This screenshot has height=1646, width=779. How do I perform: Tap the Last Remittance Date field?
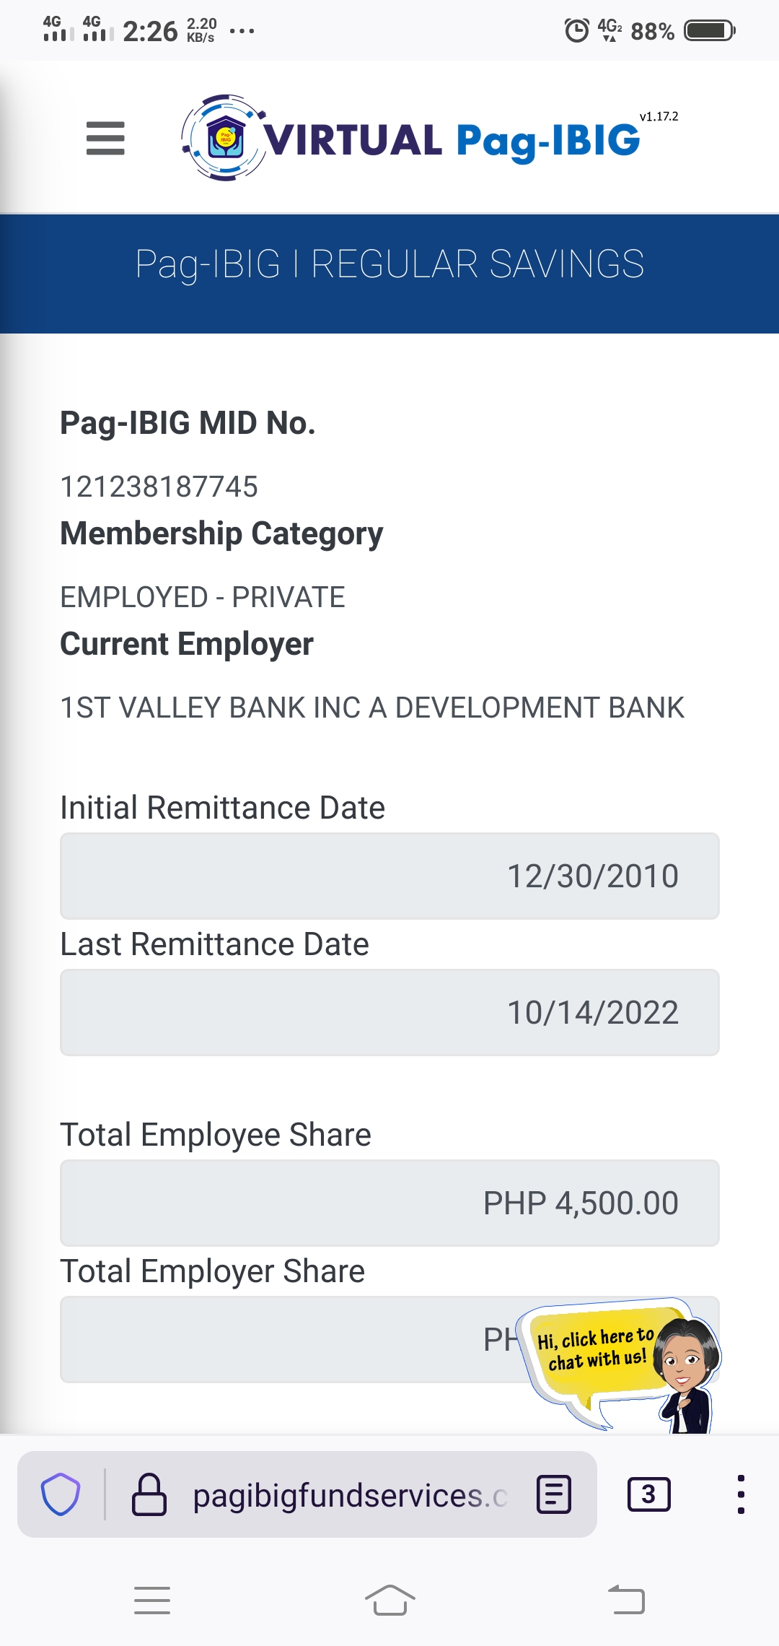pos(389,1012)
